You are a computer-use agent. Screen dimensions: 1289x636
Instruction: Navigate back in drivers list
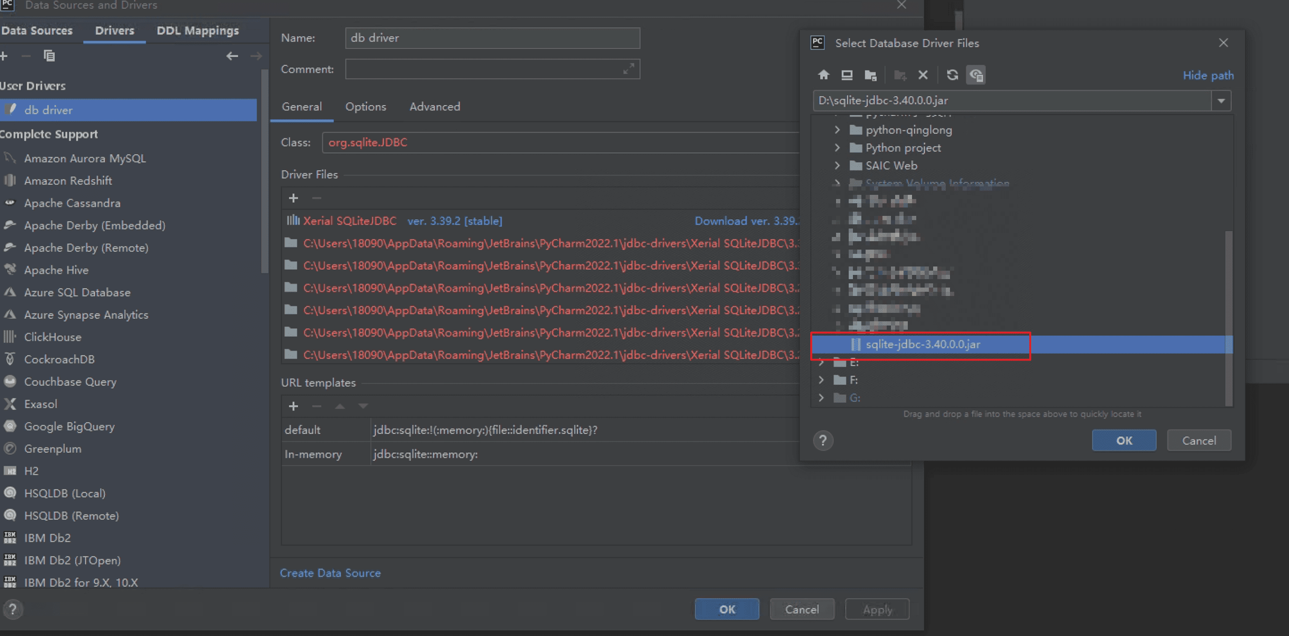point(232,56)
